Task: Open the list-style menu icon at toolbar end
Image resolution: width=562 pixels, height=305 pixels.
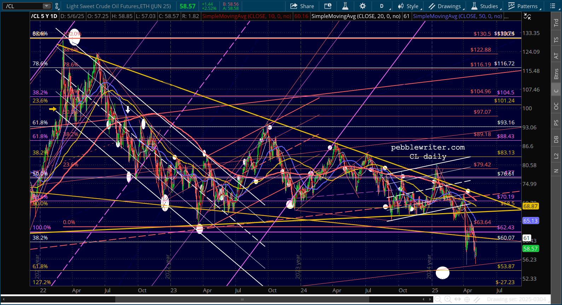Action: (553, 6)
